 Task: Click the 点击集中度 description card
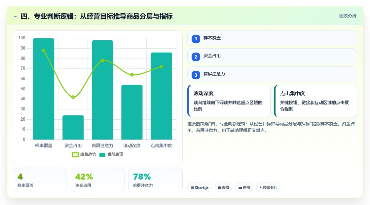[x=315, y=101]
